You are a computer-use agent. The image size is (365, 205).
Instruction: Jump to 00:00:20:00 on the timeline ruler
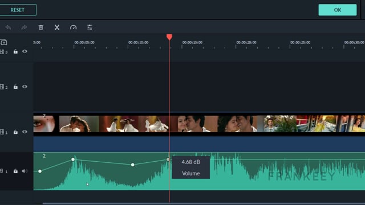point(246,43)
